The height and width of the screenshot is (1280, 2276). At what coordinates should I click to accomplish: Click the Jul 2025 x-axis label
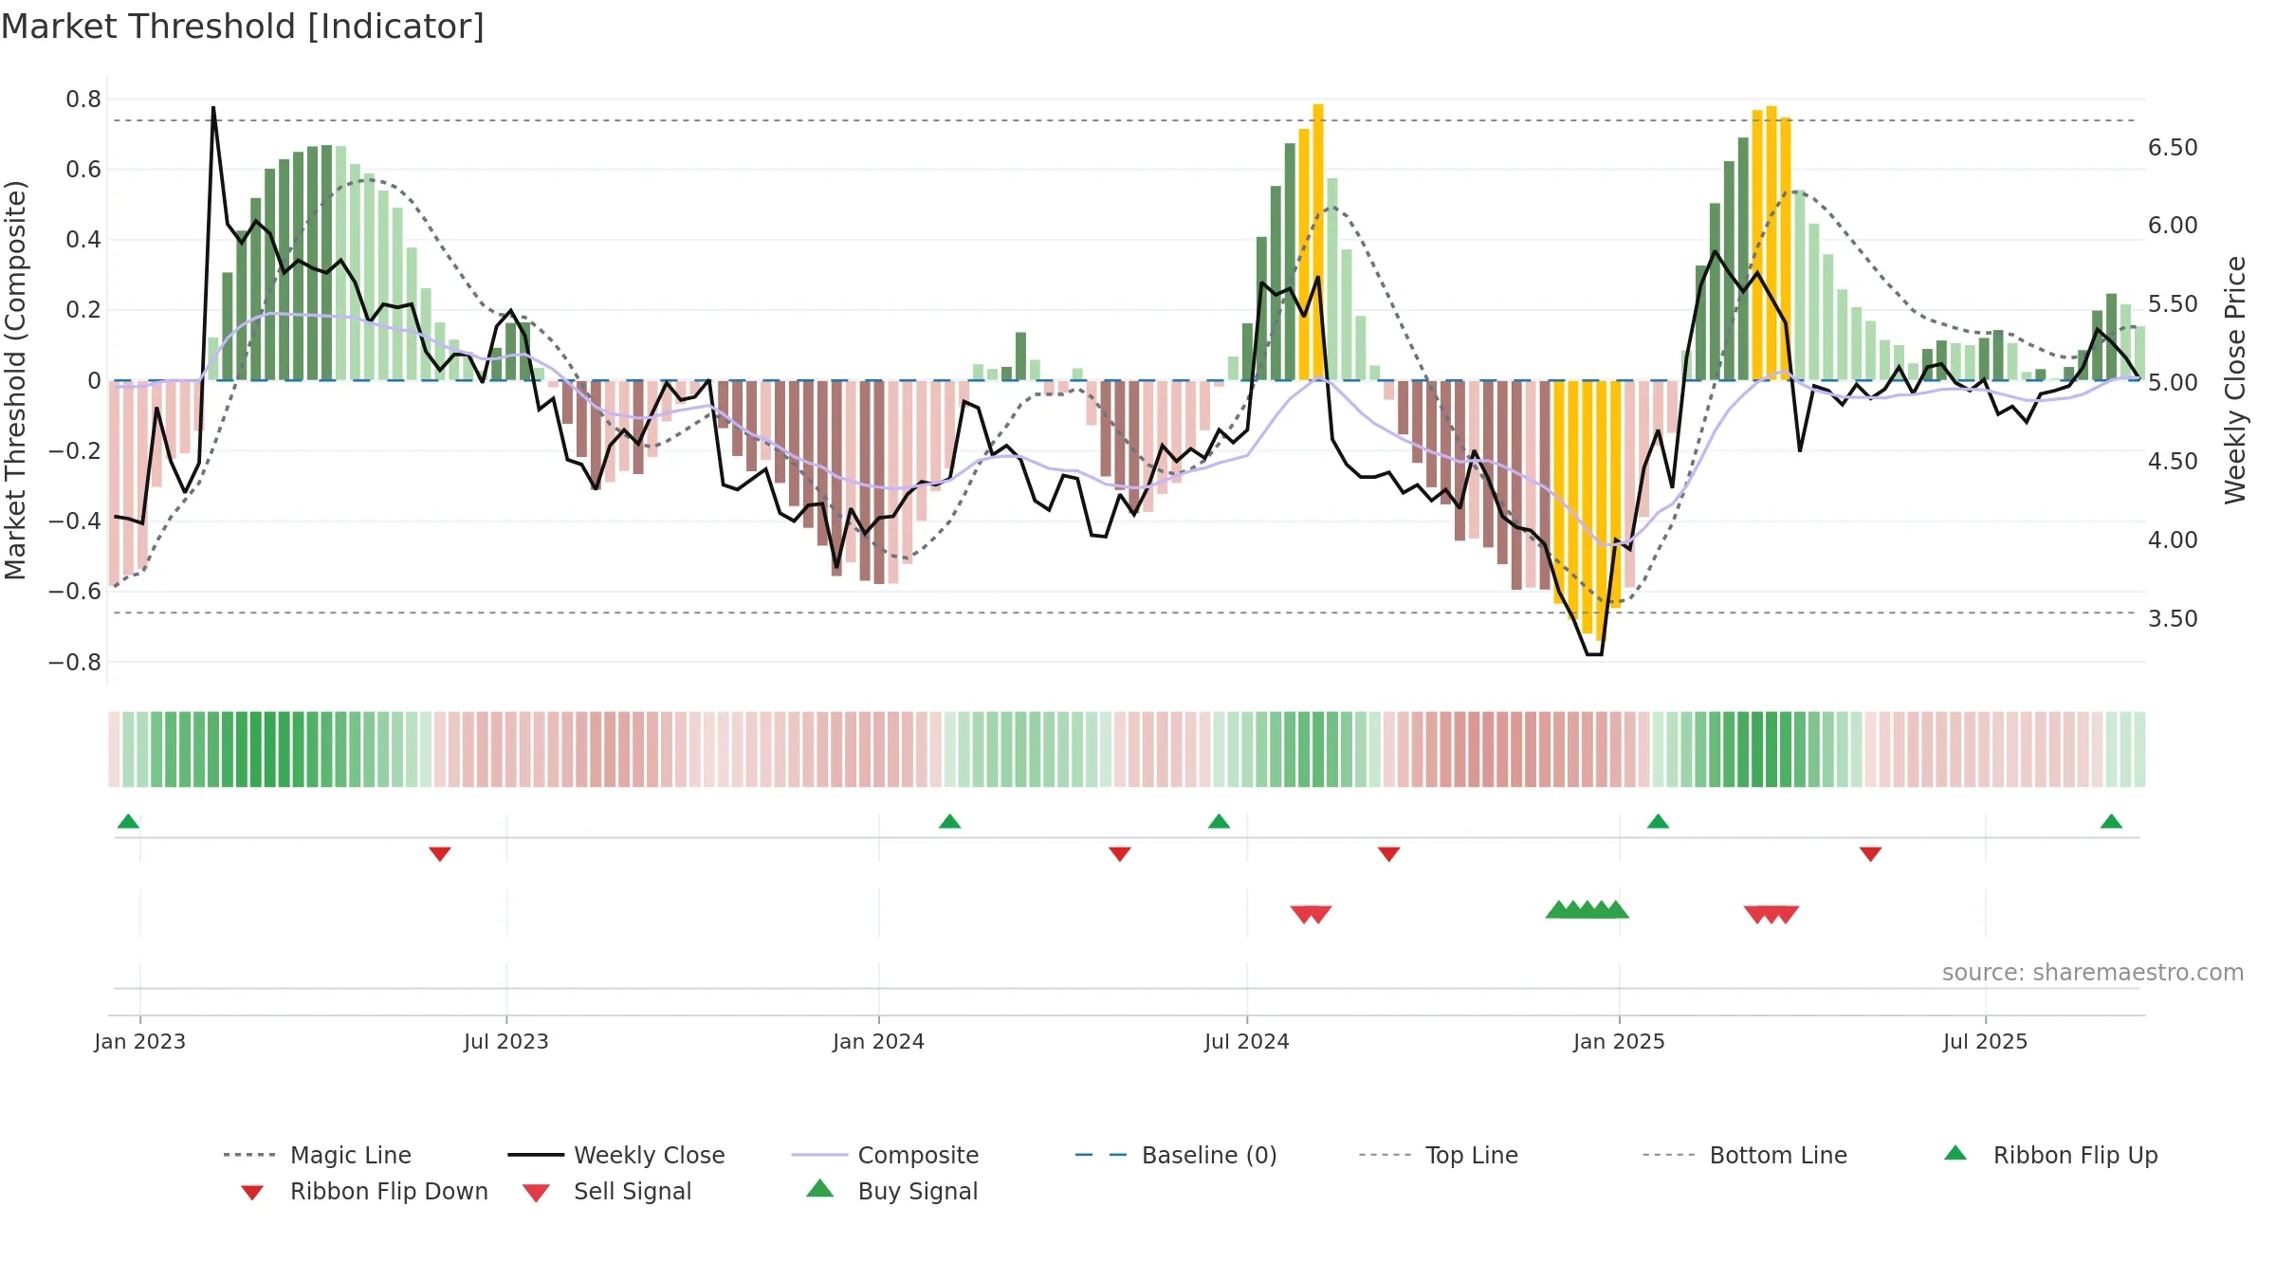click(1985, 1041)
